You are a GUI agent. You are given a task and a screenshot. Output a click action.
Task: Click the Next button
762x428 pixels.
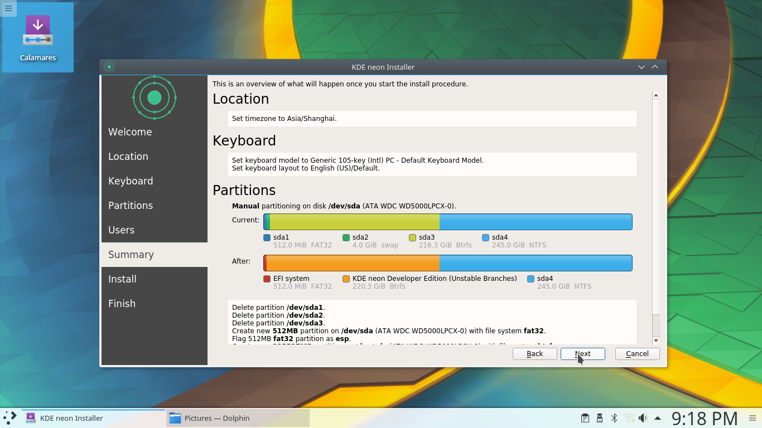583,354
